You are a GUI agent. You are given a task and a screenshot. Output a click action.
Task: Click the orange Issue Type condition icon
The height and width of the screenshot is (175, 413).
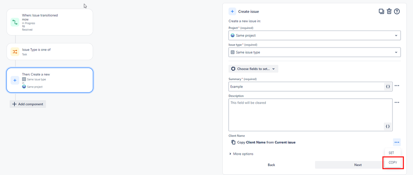pos(15,52)
